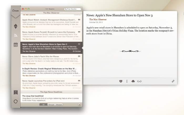Click the search magnifier in Filter Stories
184x115 pixels.
[66, 9]
